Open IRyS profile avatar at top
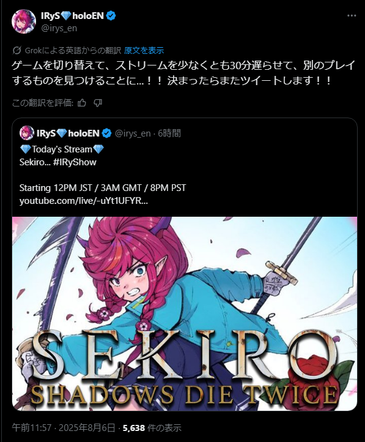Screen dimensions: 365x442 click(x=24, y=21)
